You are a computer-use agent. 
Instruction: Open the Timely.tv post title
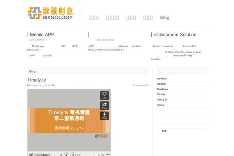tap(37, 80)
